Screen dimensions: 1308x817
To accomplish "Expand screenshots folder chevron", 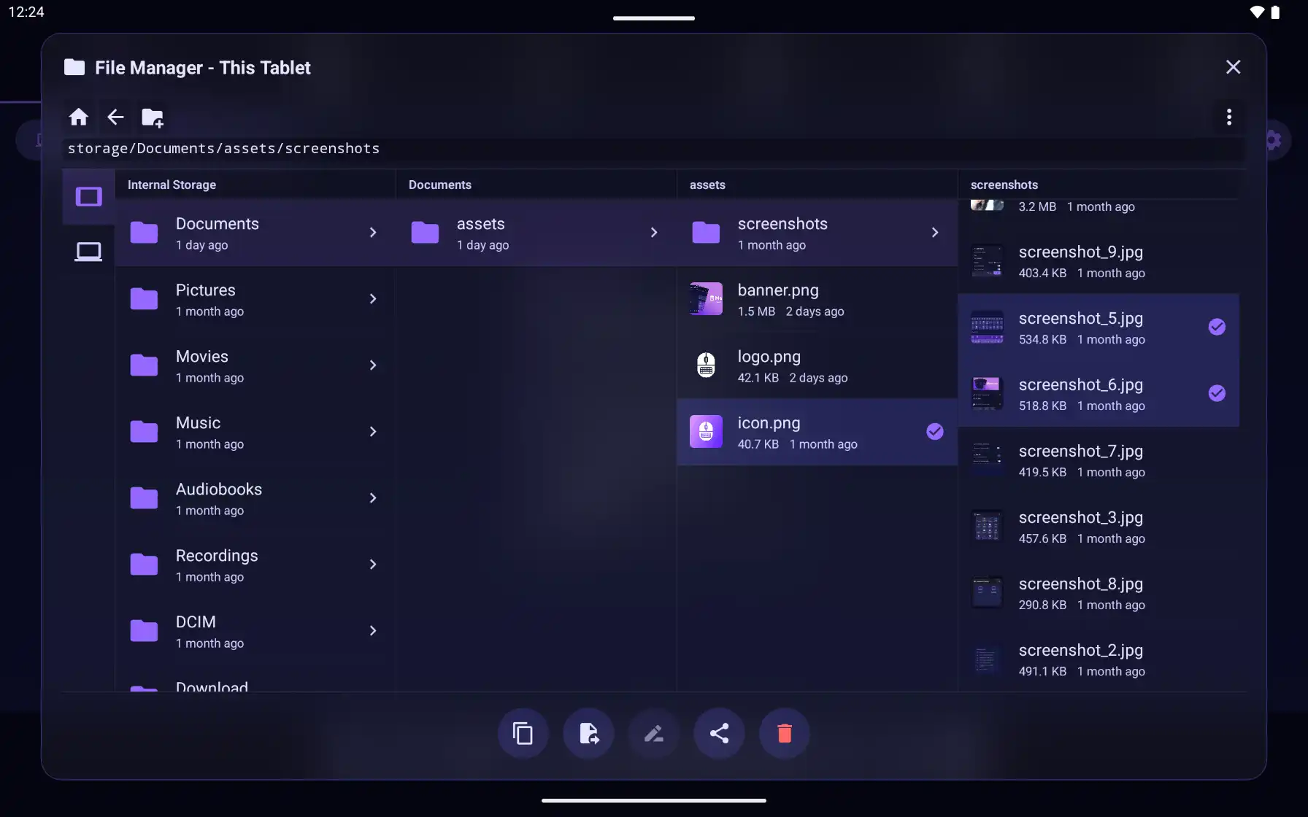I will [935, 233].
